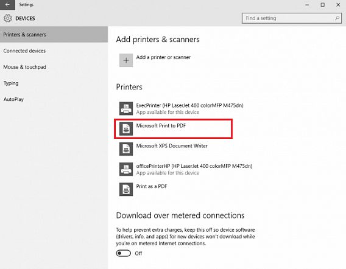Select the 'Print as a PDF' text
This screenshot has height=269, width=346.
click(152, 186)
